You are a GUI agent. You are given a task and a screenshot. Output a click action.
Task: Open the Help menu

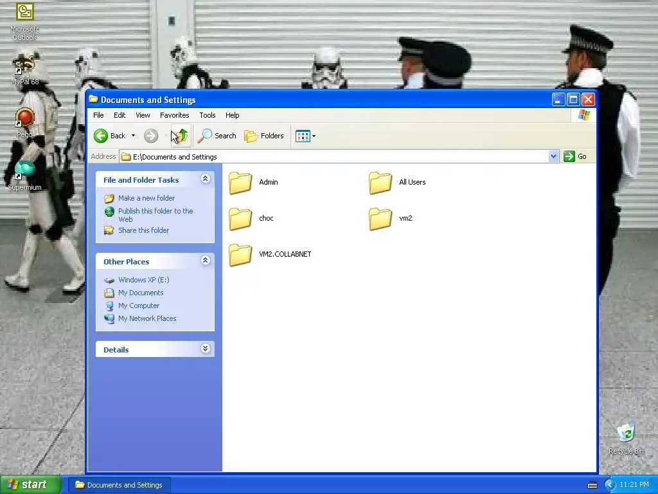coord(232,115)
